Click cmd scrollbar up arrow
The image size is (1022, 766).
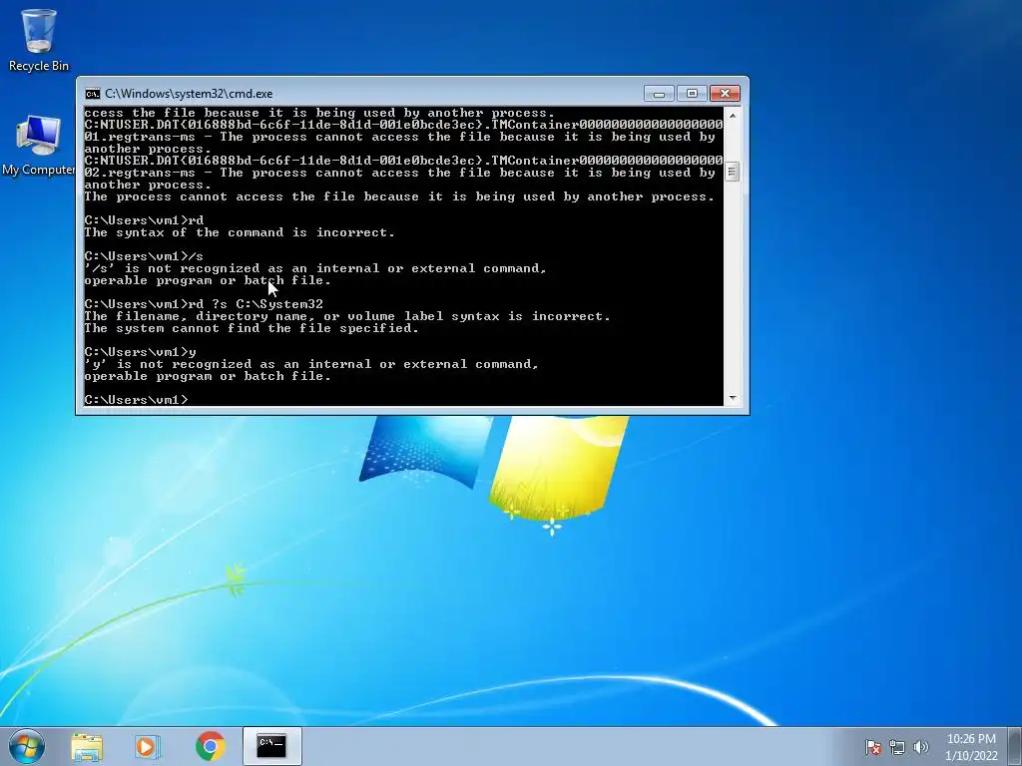732,116
